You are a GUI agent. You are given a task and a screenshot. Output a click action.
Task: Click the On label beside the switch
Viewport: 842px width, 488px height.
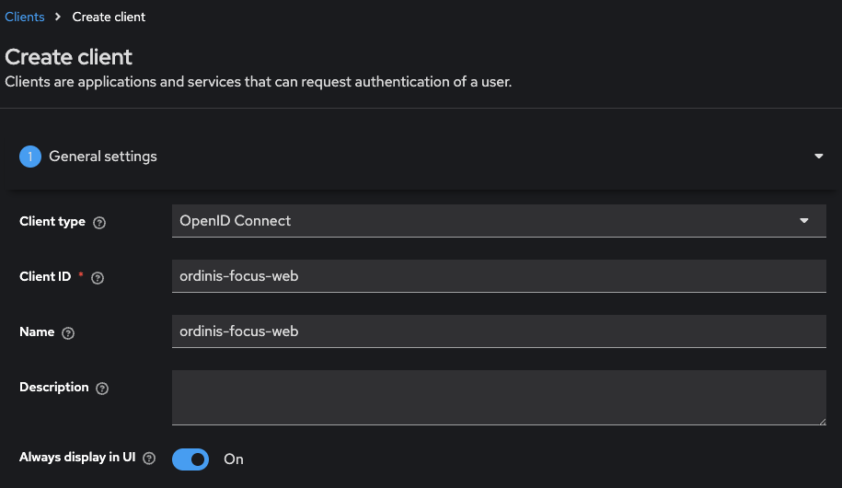click(x=234, y=459)
